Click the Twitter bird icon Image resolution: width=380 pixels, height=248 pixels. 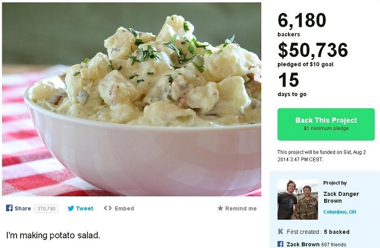pyautogui.click(x=71, y=208)
